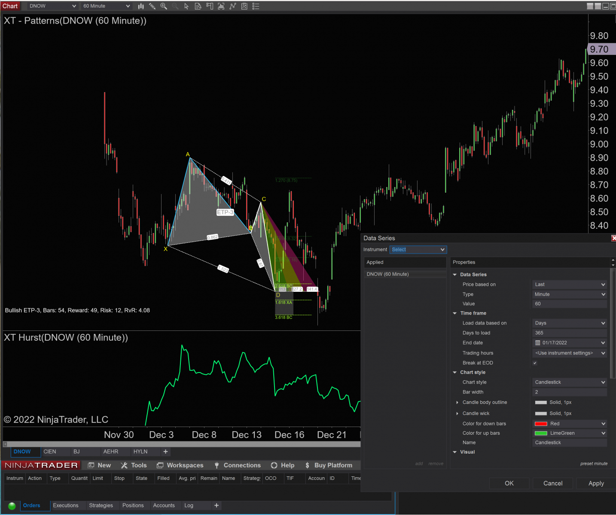Open the Chart Trader icon
This screenshot has height=515, width=616.
tap(210, 6)
